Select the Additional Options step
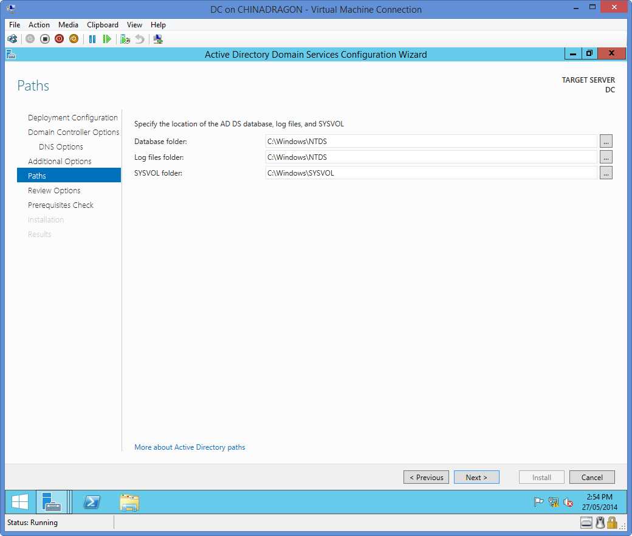 pos(60,161)
